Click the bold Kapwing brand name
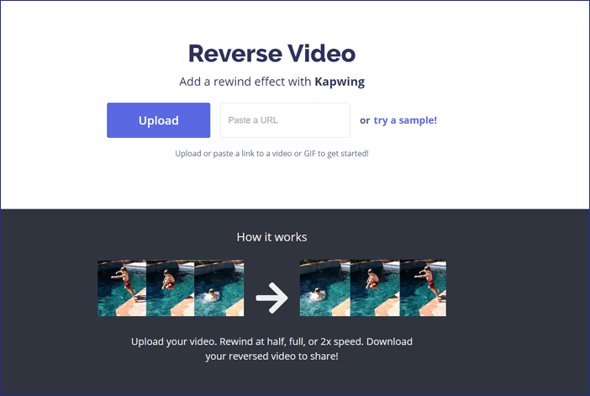The height and width of the screenshot is (396, 590). click(340, 82)
